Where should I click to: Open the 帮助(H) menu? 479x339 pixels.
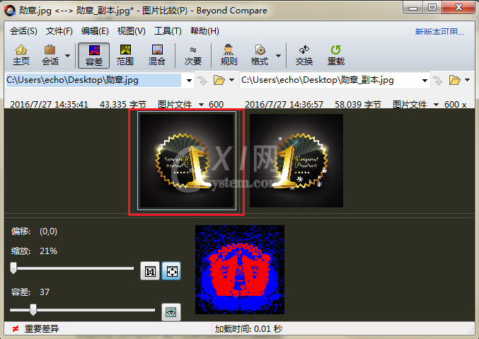pos(204,31)
